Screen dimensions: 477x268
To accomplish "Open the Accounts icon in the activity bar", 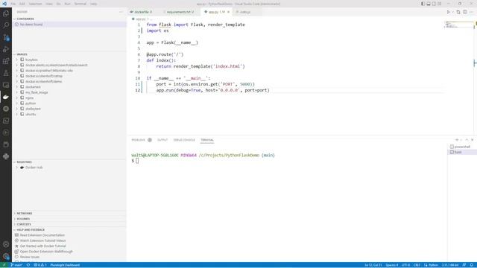I will [6, 244].
